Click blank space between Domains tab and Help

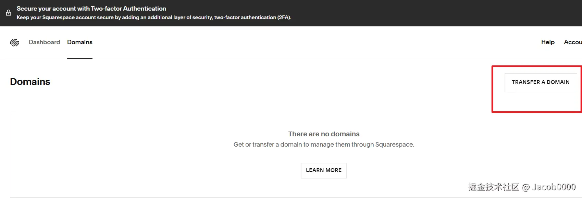pyautogui.click(x=308, y=42)
